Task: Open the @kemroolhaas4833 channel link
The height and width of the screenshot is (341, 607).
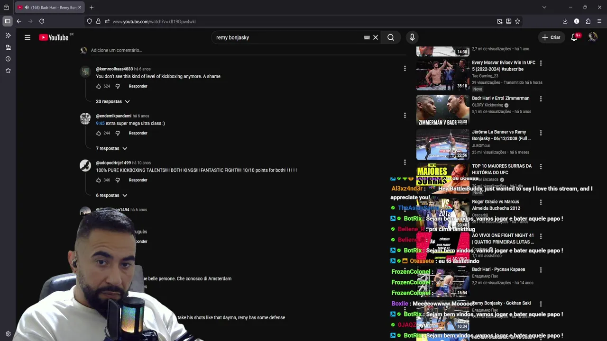Action: tap(114, 69)
